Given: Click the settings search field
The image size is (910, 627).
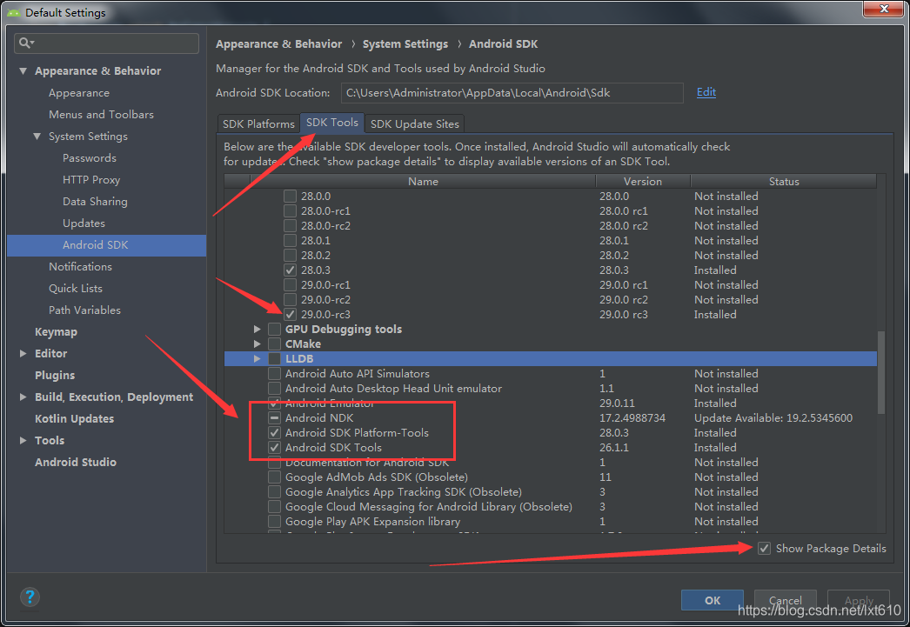Looking at the screenshot, I should coord(106,43).
